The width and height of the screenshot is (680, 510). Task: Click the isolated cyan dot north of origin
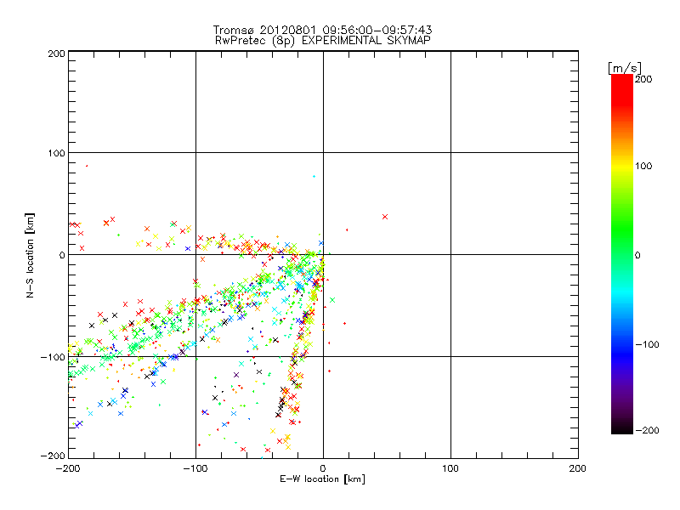click(314, 177)
